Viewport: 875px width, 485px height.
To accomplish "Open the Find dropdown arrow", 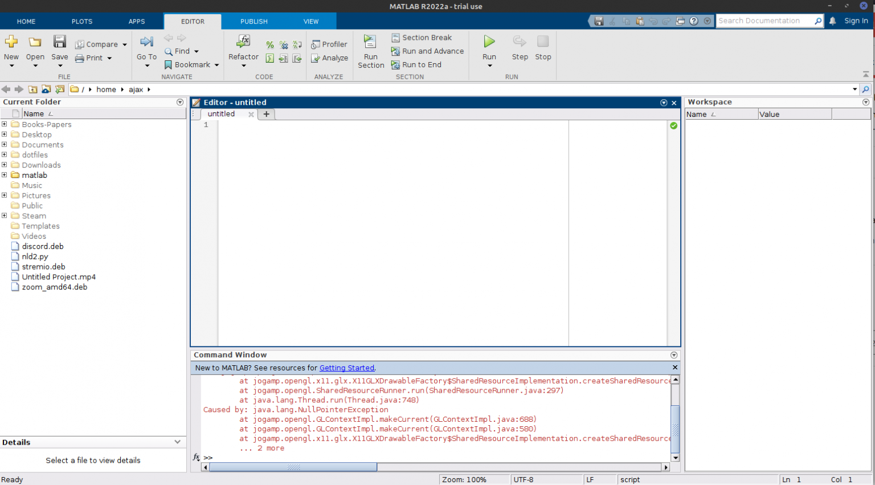I will [x=197, y=51].
